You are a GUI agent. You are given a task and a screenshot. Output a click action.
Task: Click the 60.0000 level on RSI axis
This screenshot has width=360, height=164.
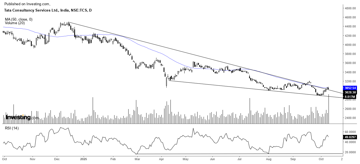click(350, 132)
